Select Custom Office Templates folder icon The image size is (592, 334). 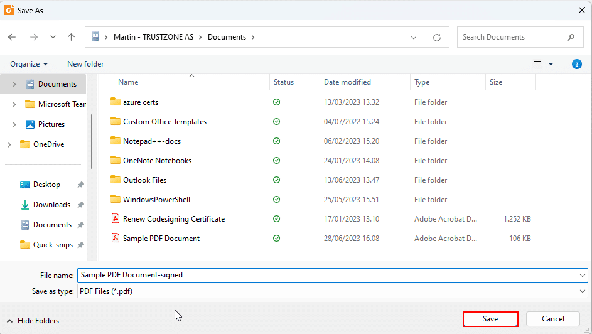(115, 121)
